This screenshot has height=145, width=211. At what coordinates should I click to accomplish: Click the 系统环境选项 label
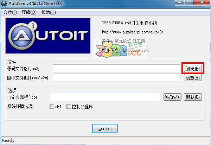point(20,106)
